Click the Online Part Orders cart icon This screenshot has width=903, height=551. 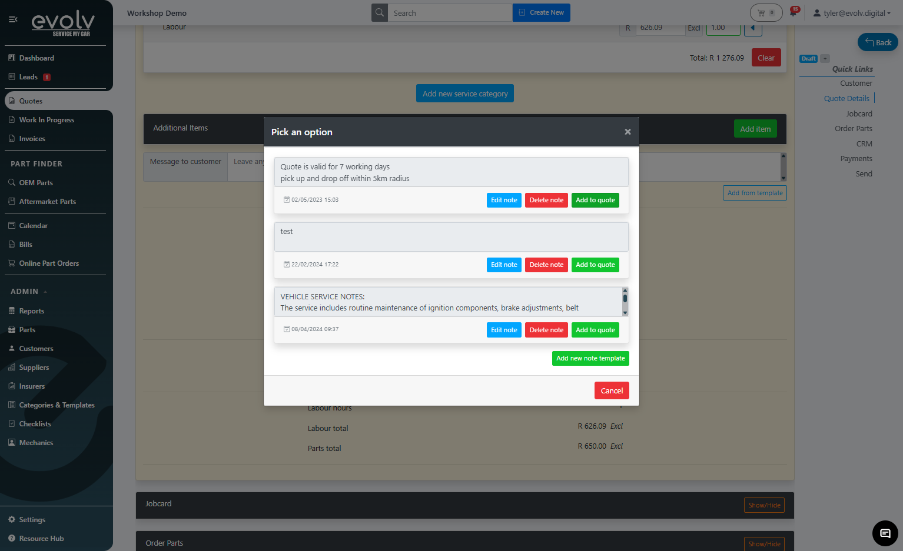point(12,263)
